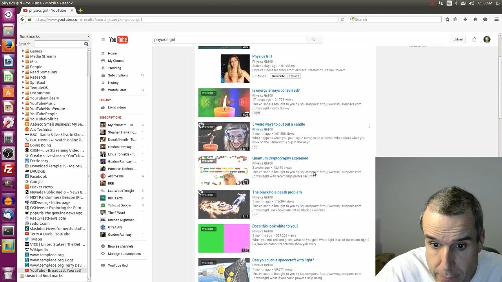
Task: Open the Browse channels link
Action: click(120, 246)
